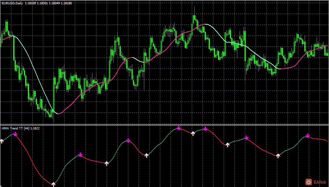
Task: Select the fourth magenta down arrow from the left
Action: coord(178,128)
